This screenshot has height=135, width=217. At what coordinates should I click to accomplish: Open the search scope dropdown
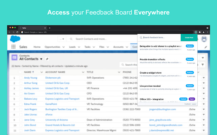pos(62,39)
